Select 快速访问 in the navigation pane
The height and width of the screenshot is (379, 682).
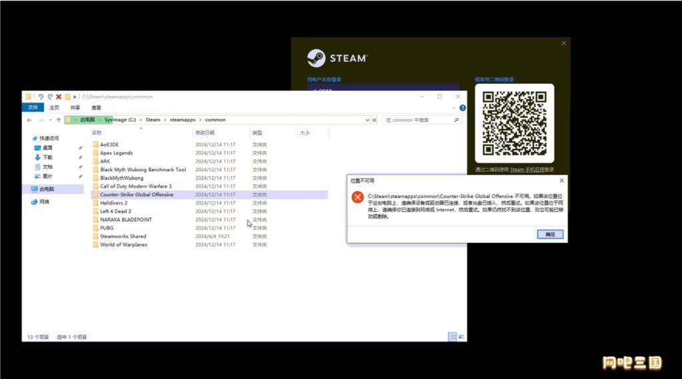[46, 139]
